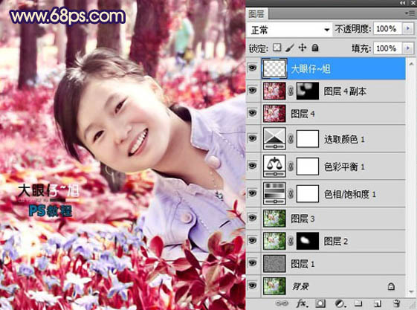
Task: Click the lock transparent pixels icon
Action: coord(277,48)
